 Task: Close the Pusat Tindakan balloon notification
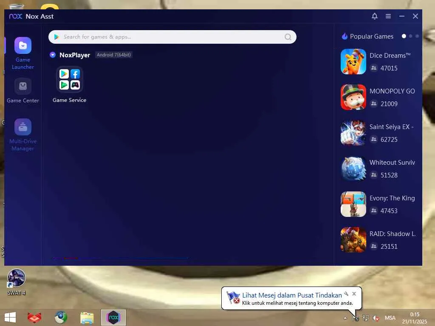pos(354,294)
